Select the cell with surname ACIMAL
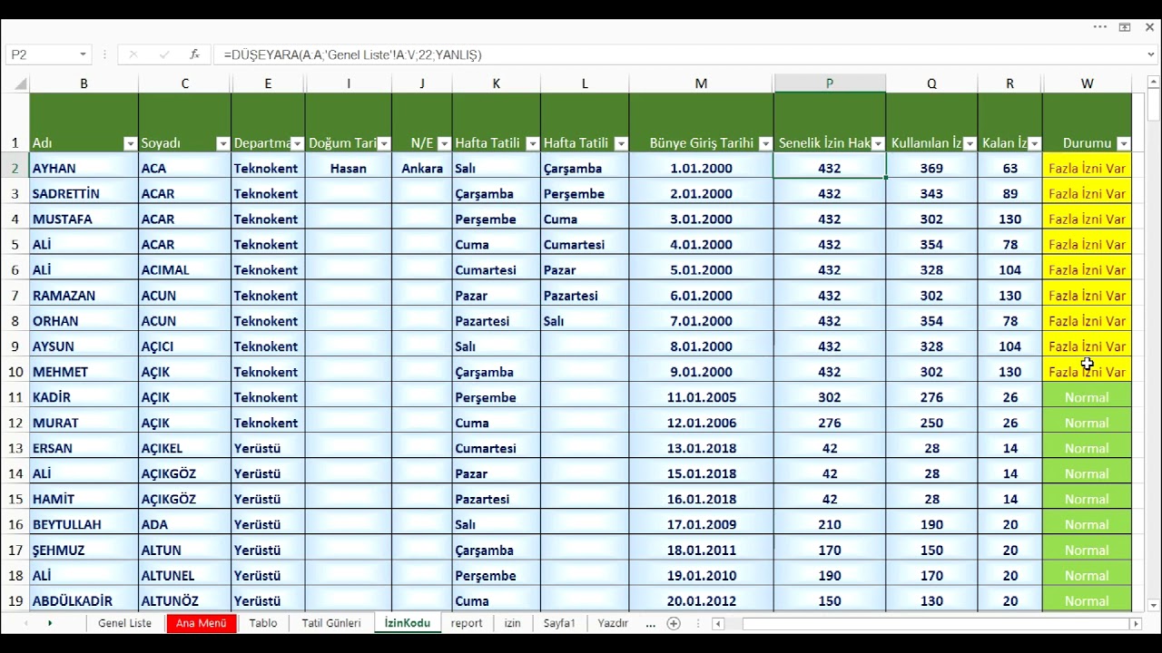 point(184,269)
